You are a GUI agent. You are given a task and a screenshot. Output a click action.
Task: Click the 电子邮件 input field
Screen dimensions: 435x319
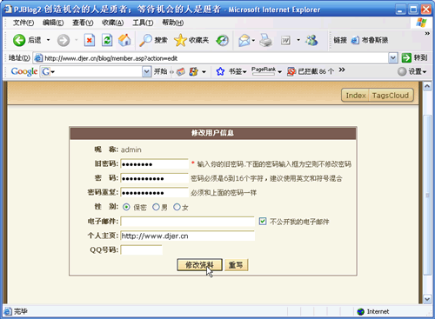(x=188, y=222)
